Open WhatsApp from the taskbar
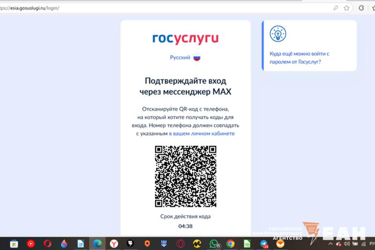This screenshot has width=375, height=250. [x=214, y=243]
